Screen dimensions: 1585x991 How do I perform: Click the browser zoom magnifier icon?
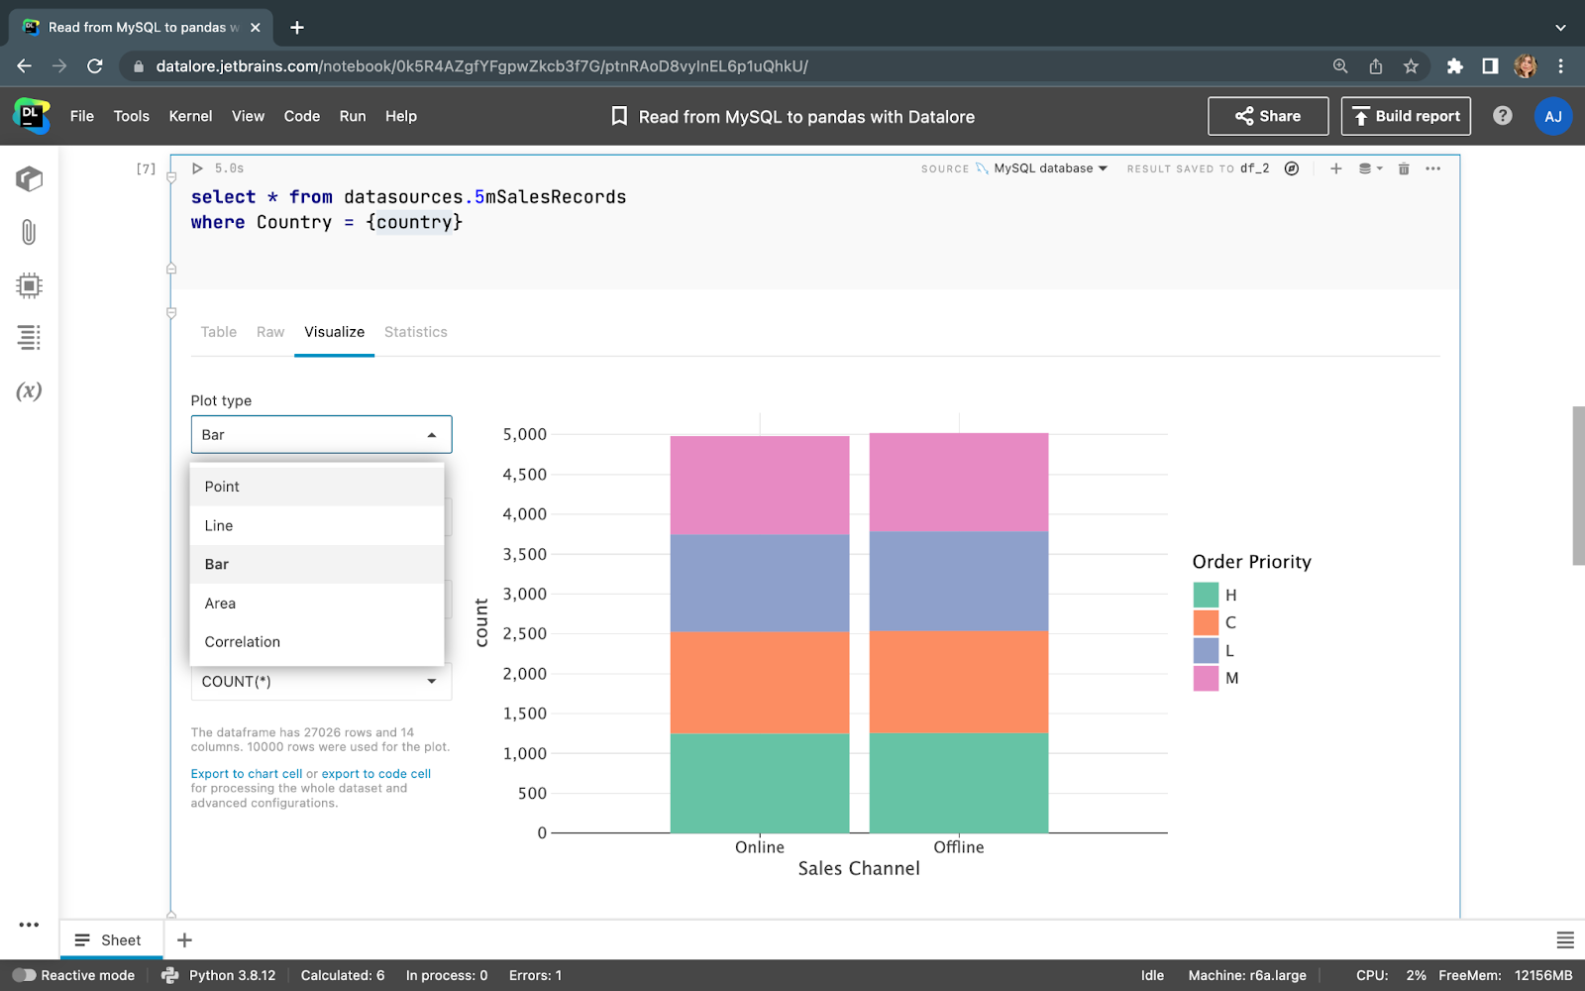1340,66
